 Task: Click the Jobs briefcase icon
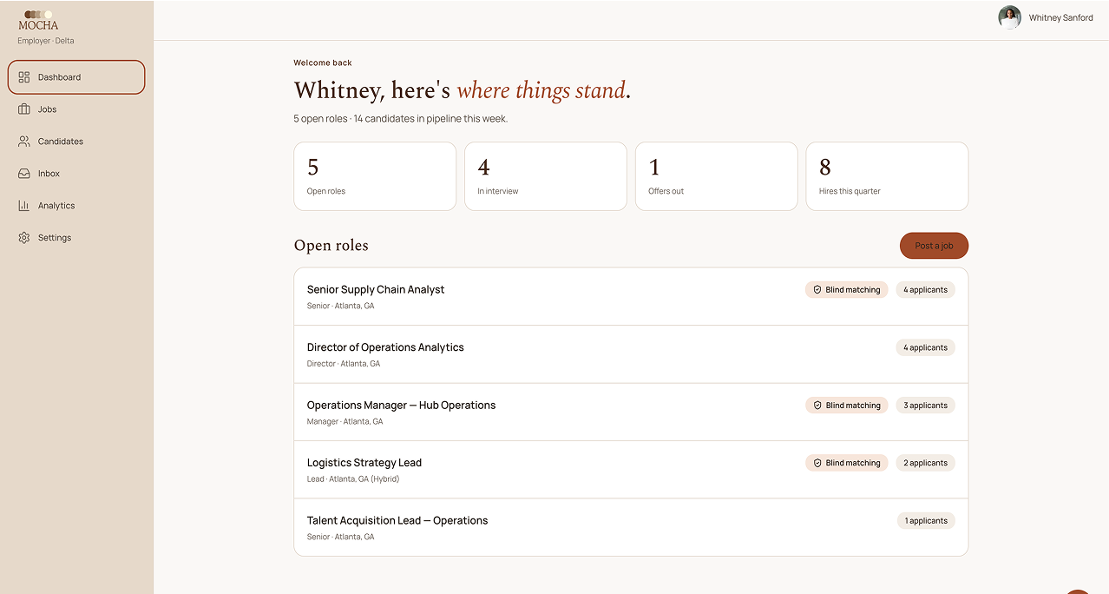[24, 109]
